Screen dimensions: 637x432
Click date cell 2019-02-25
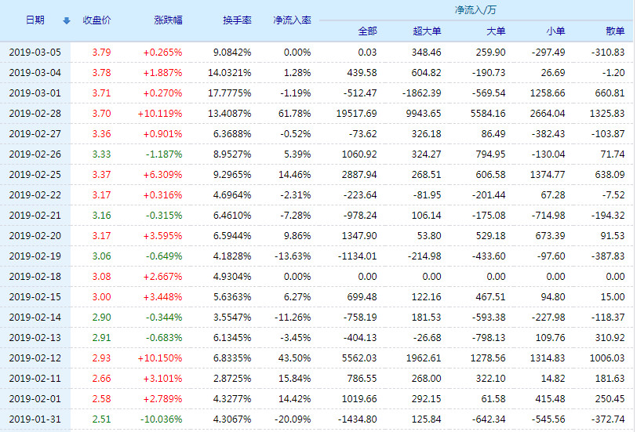coord(35,175)
